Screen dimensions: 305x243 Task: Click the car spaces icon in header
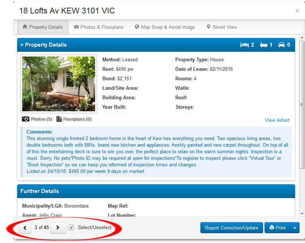click(x=281, y=45)
